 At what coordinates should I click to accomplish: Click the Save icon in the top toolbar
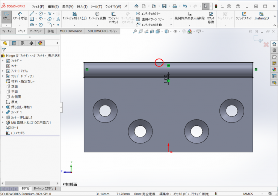(164, 6)
